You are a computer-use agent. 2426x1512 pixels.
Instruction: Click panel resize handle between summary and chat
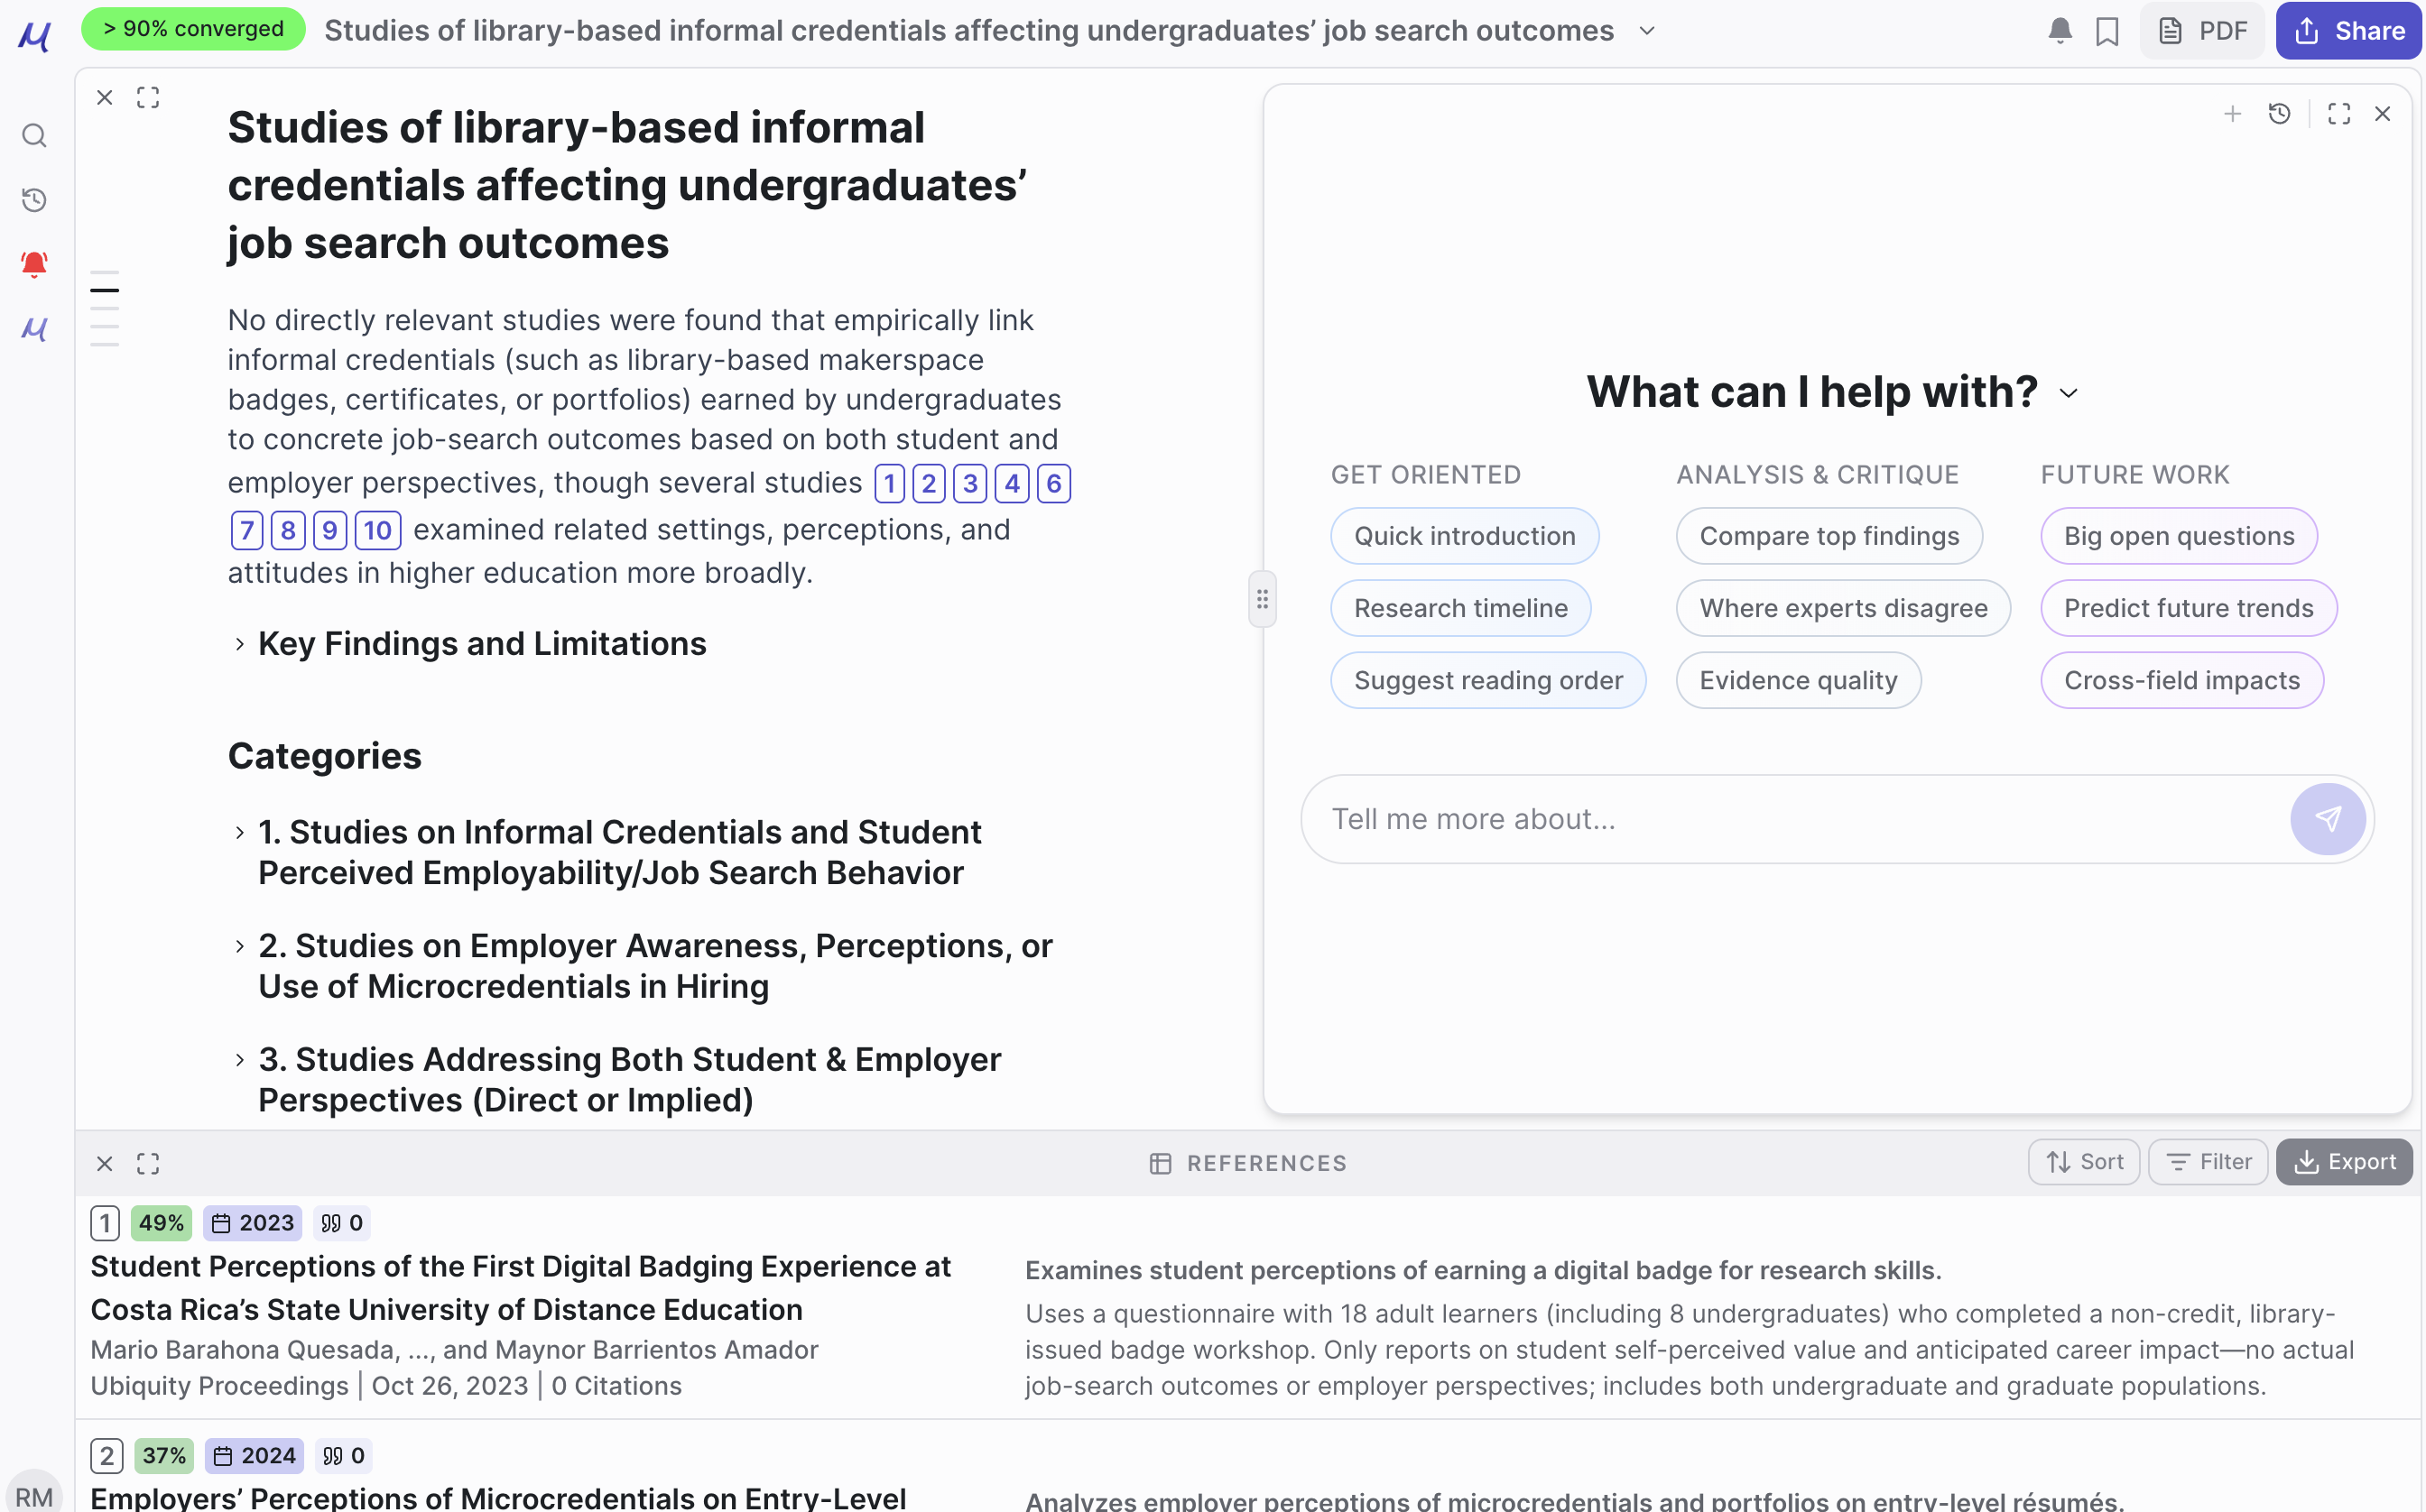1263,599
